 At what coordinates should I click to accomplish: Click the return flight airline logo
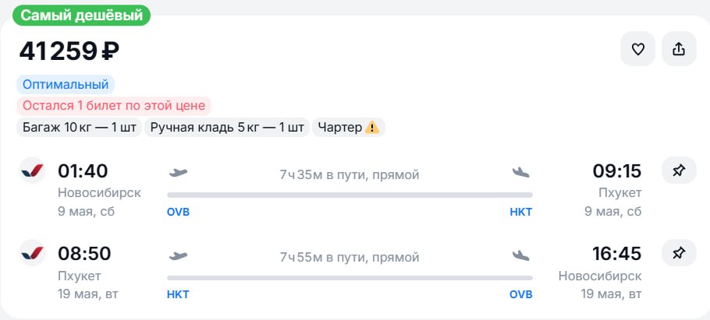(x=33, y=253)
